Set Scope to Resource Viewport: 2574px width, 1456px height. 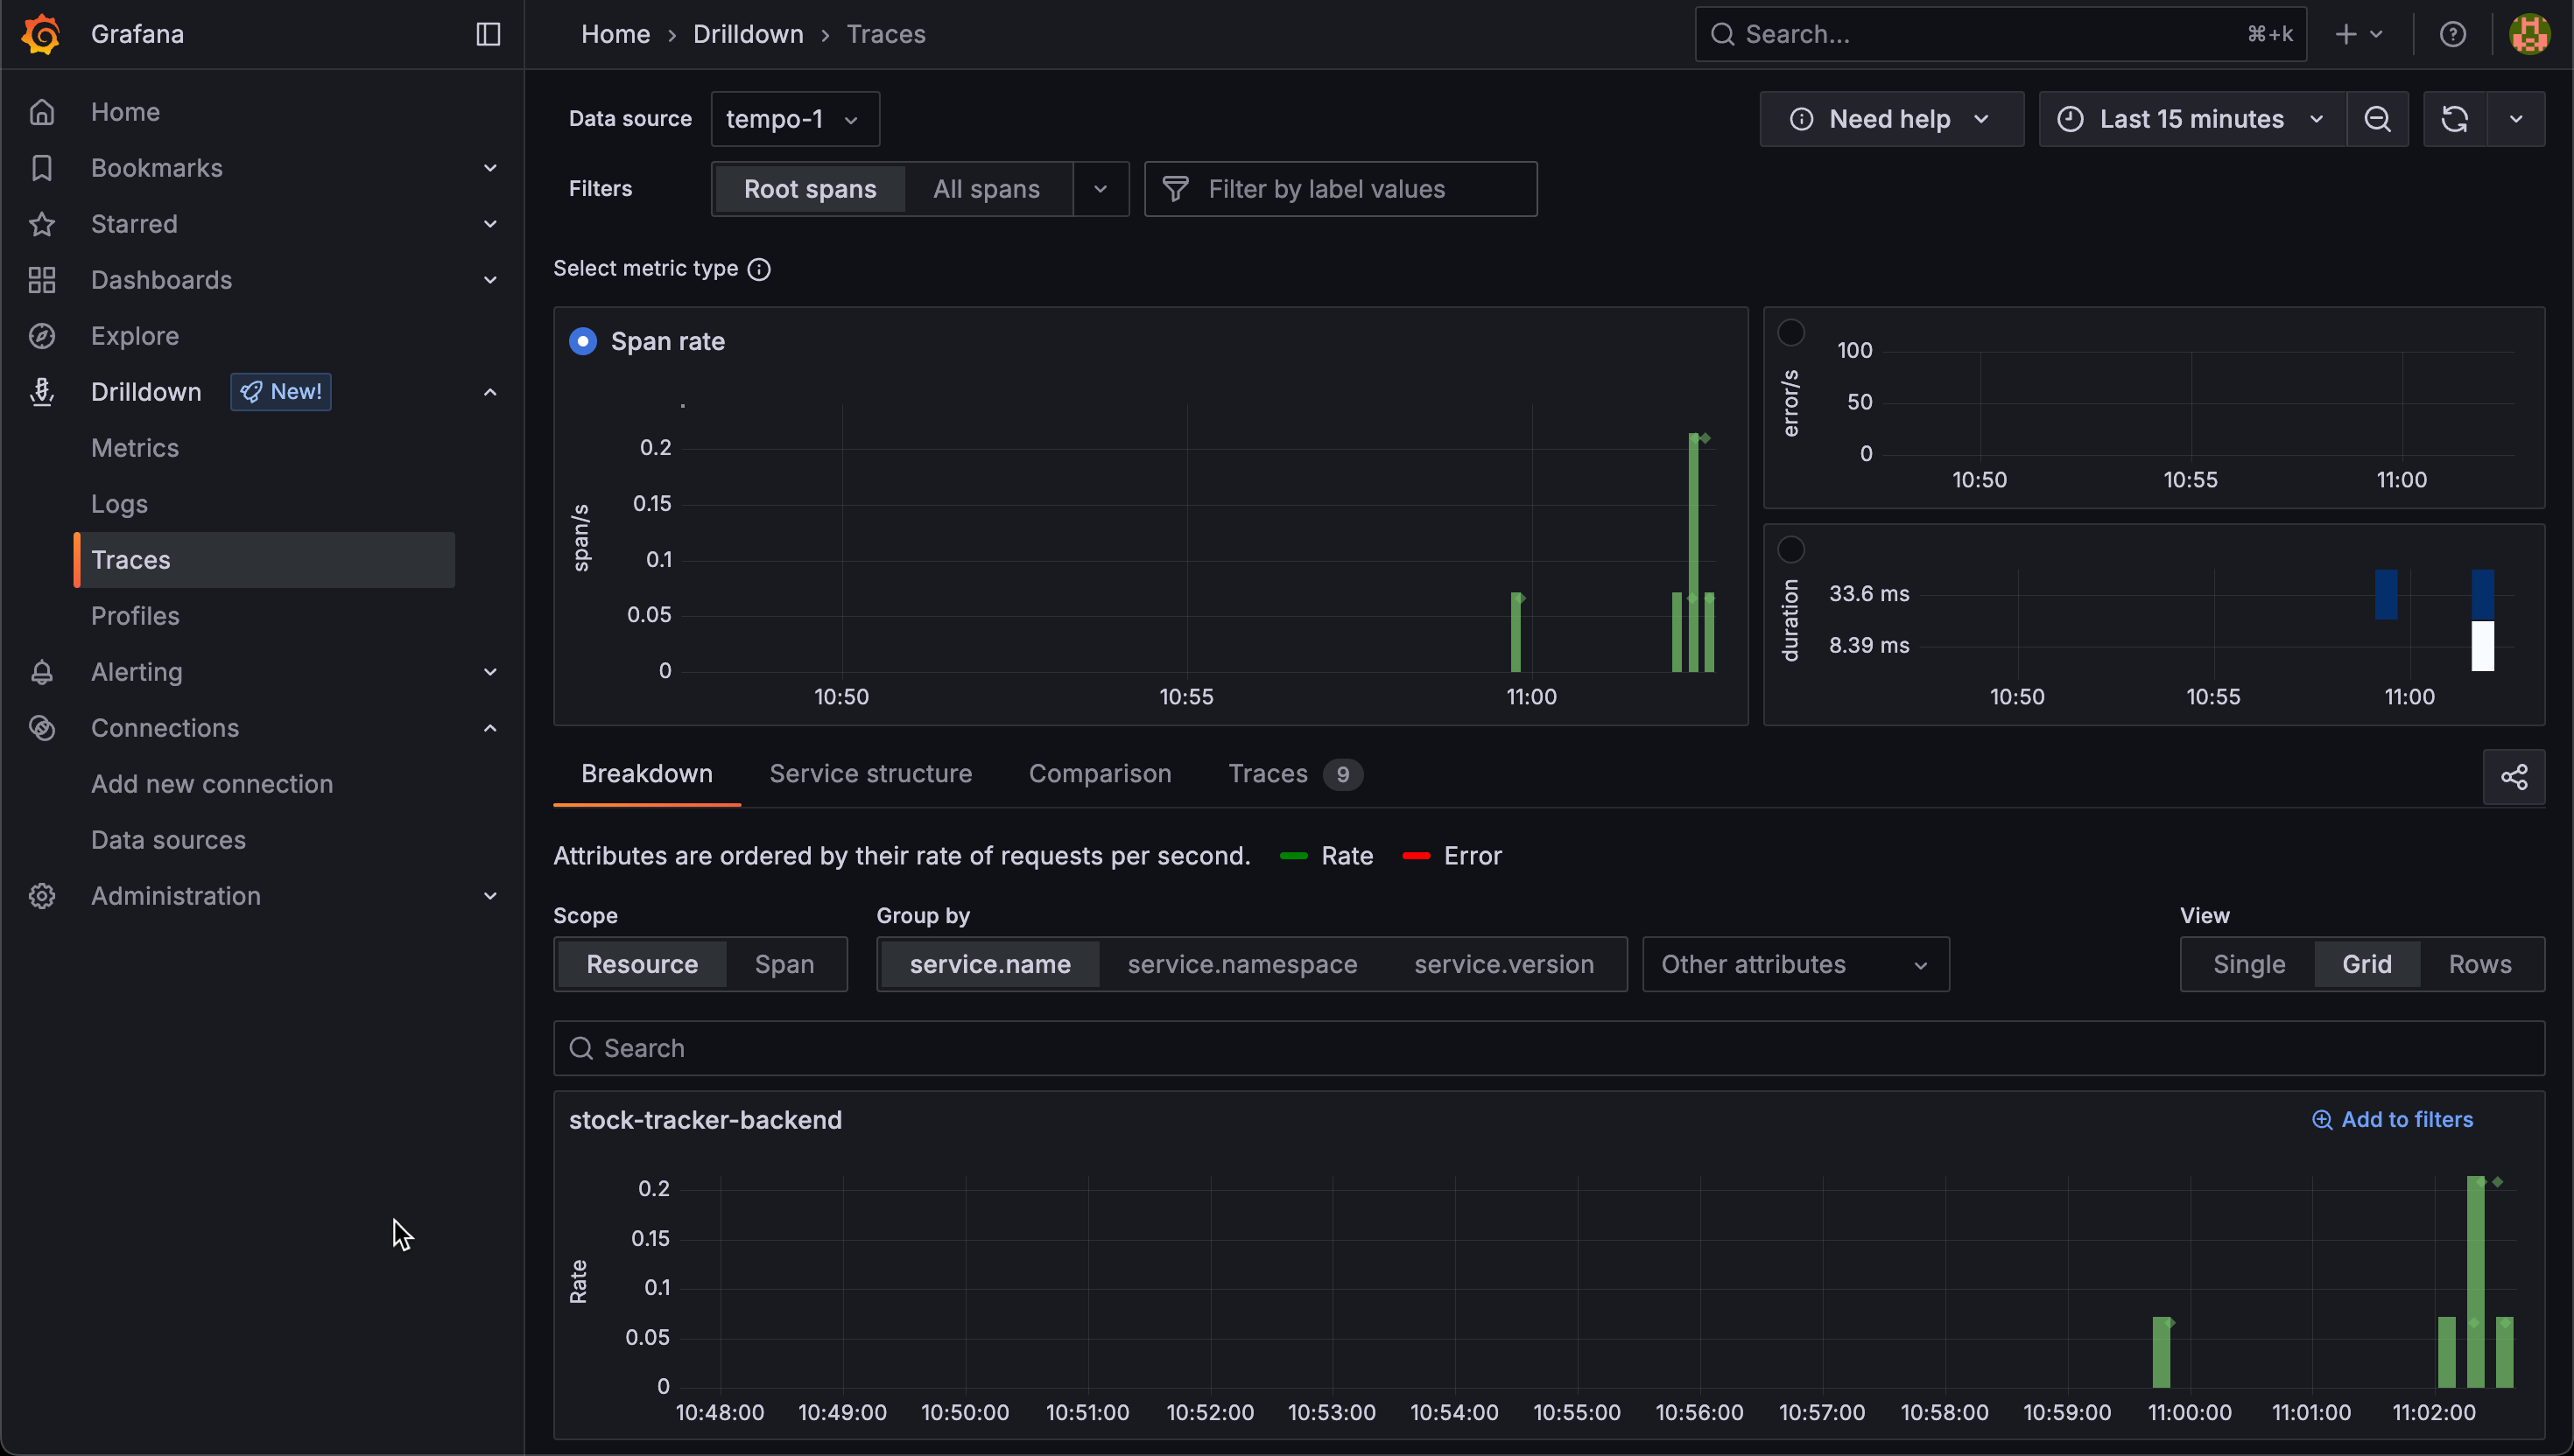point(641,964)
